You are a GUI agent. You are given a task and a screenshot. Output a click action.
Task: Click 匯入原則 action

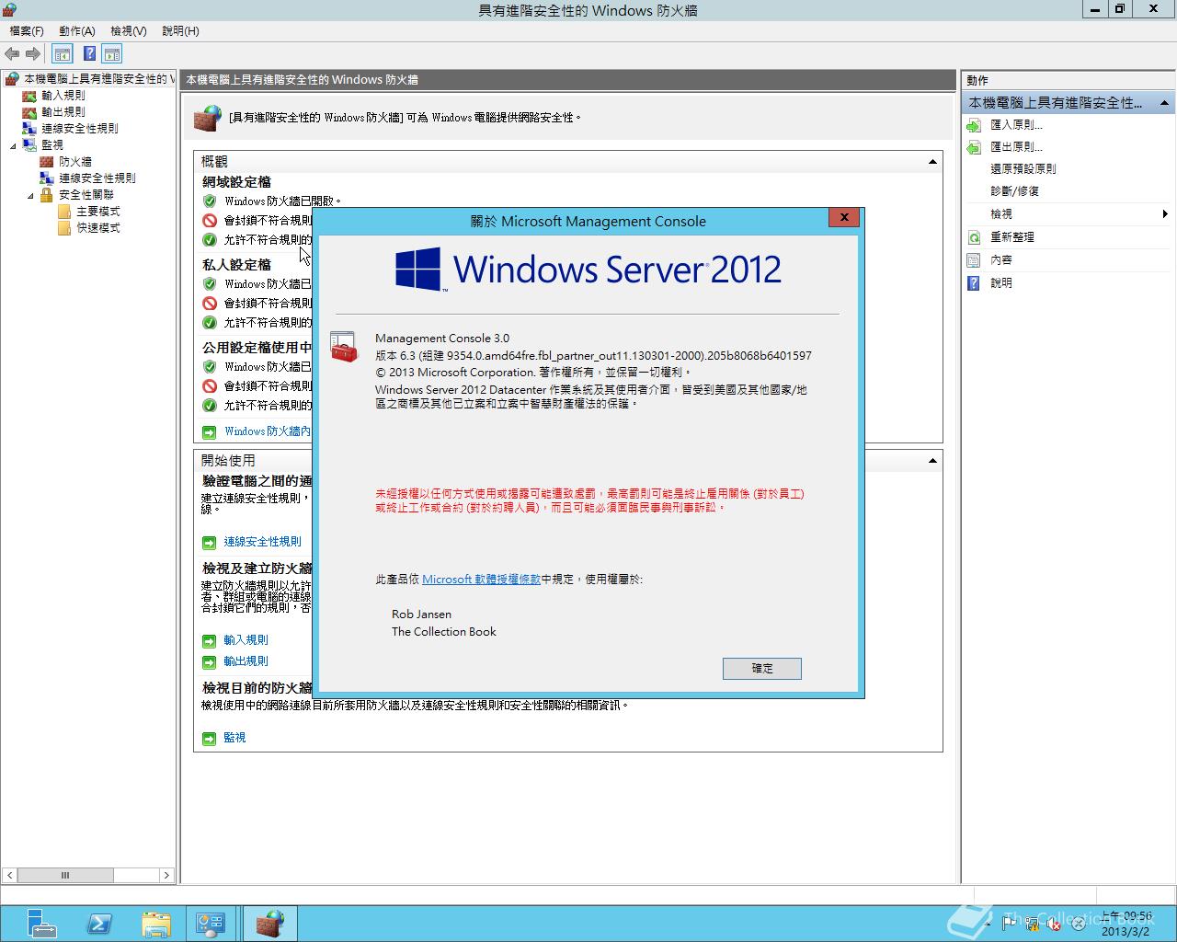click(x=1016, y=125)
